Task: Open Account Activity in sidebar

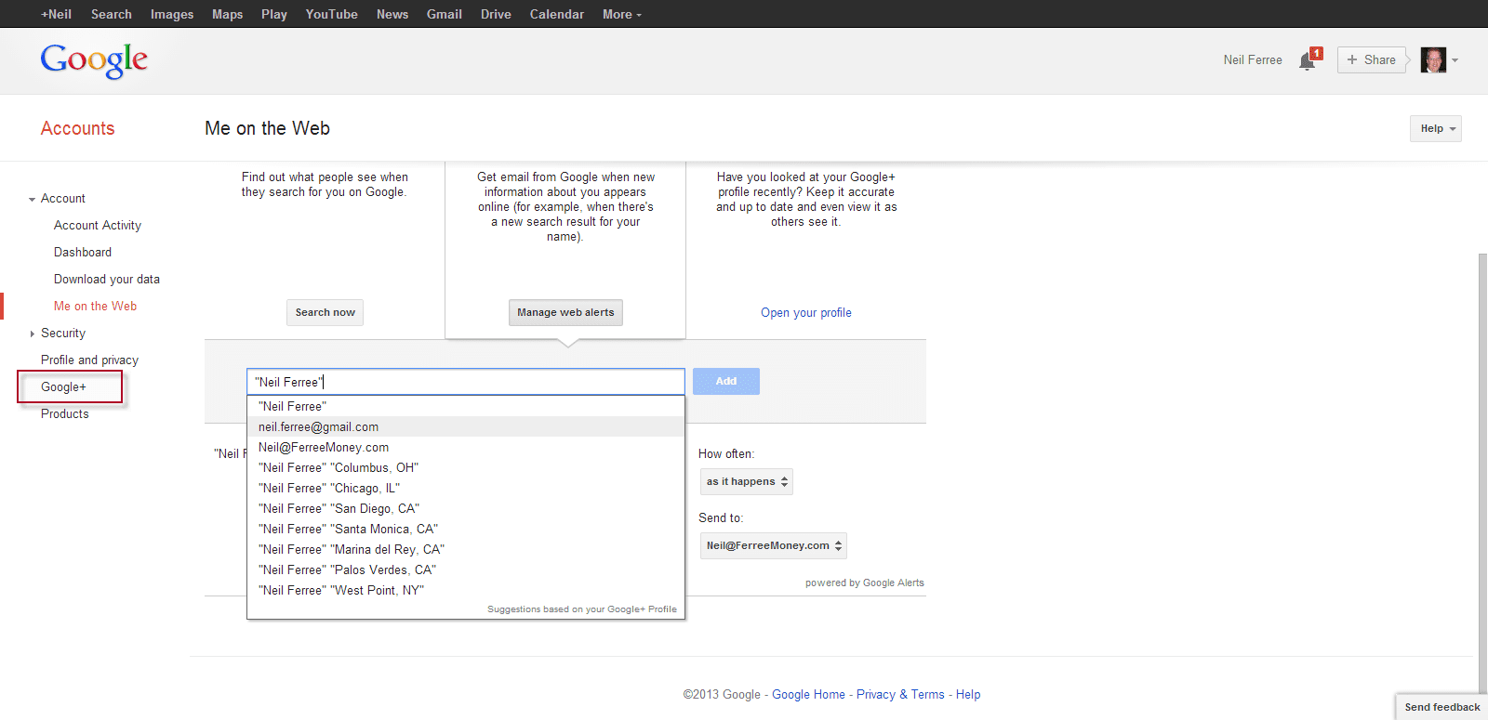Action: [98, 225]
